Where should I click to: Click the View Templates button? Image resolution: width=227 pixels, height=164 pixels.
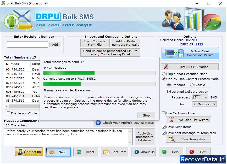[x=189, y=139]
